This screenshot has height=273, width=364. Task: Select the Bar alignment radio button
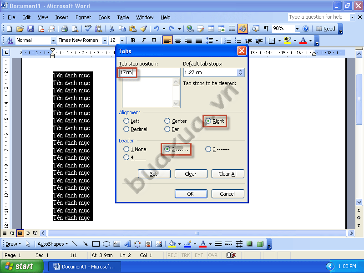167,129
